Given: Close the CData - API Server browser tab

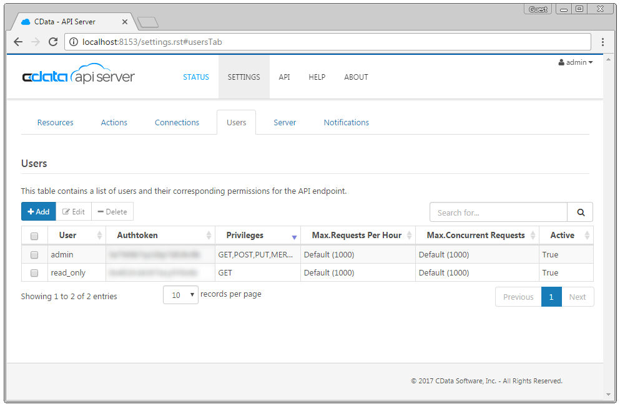Looking at the screenshot, I should [125, 22].
